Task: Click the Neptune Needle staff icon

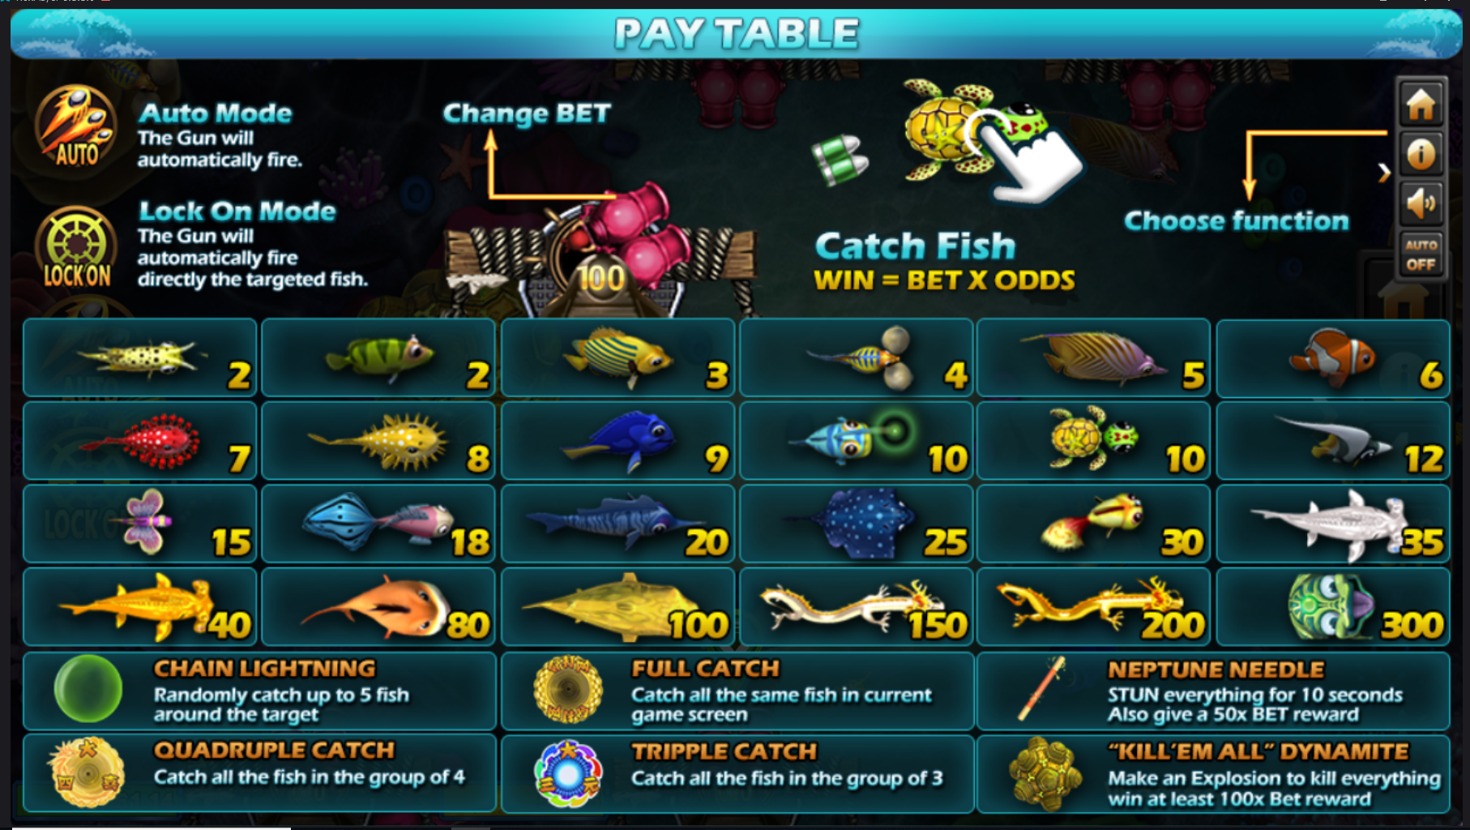Action: click(x=1041, y=689)
